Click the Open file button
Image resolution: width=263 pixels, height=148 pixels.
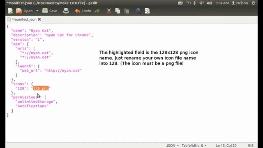coord(24,11)
